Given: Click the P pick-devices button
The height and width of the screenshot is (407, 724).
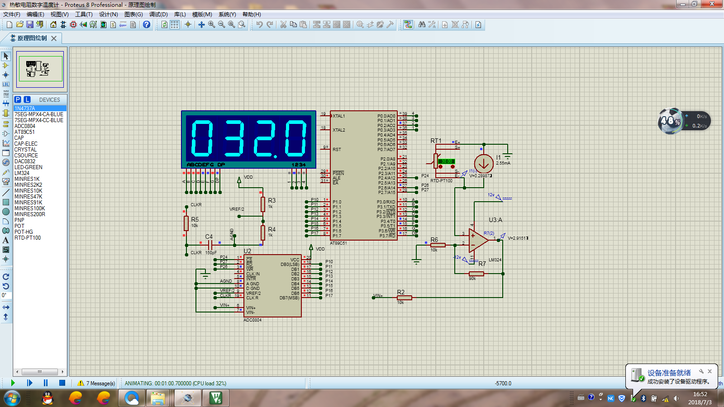Looking at the screenshot, I should click(18, 99).
